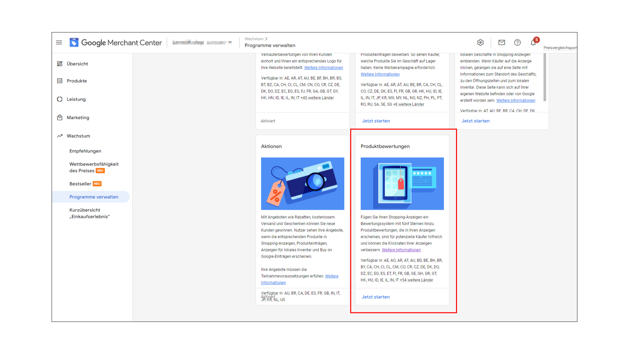The width and height of the screenshot is (629, 354).
Task: Click the Leistung circle icon
Action: (60, 99)
